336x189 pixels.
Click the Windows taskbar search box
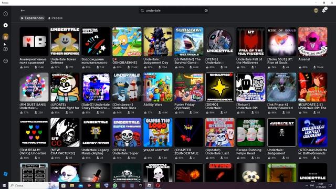pyautogui.click(x=34, y=185)
